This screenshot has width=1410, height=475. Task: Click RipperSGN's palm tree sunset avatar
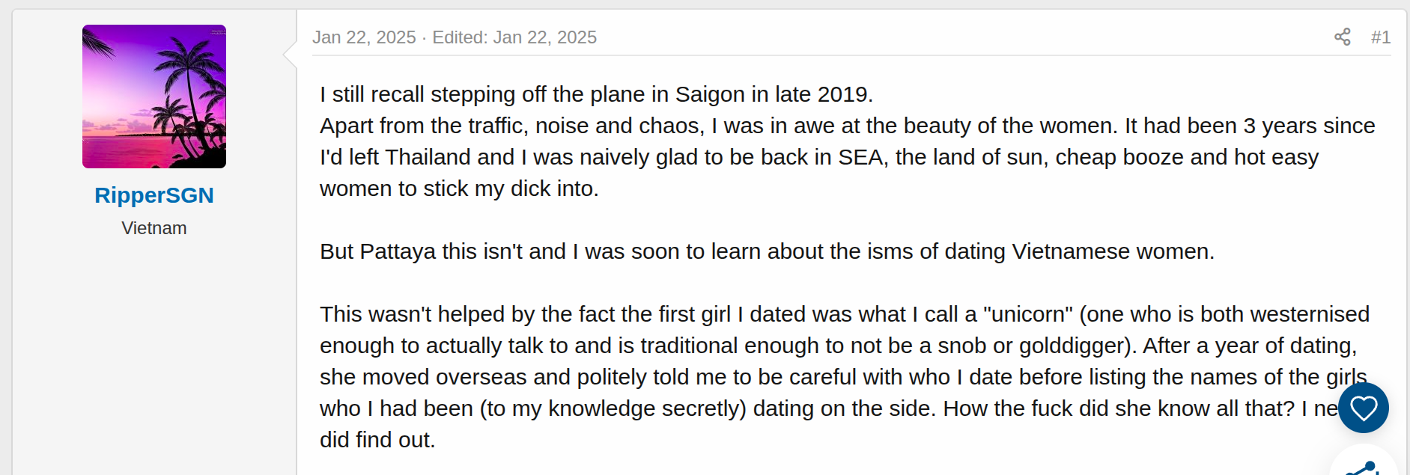(x=154, y=96)
